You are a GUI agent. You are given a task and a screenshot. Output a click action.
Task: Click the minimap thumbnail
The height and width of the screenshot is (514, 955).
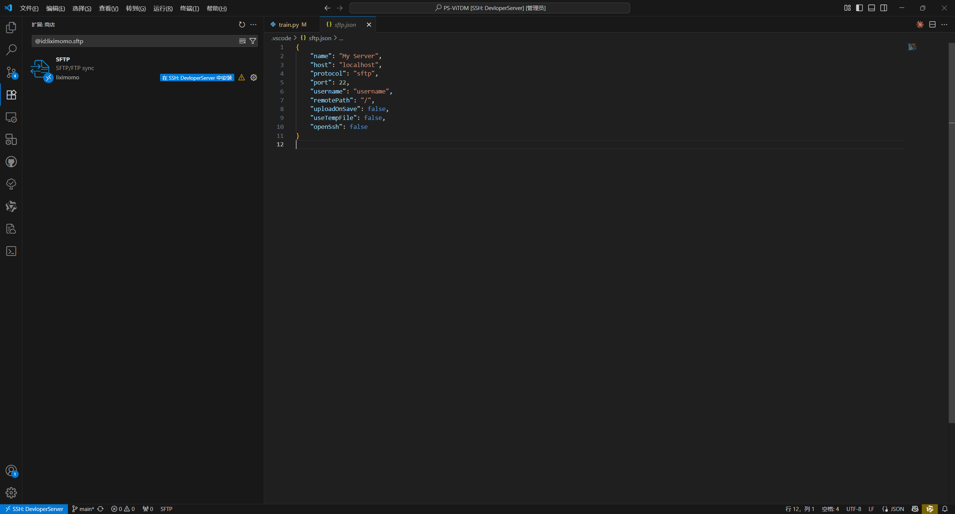(912, 47)
